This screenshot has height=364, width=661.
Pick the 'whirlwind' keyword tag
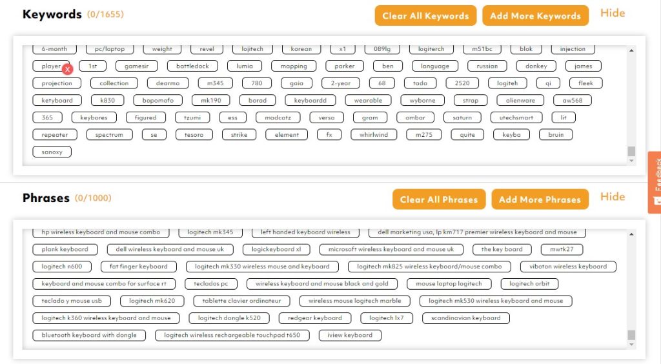pyautogui.click(x=374, y=135)
